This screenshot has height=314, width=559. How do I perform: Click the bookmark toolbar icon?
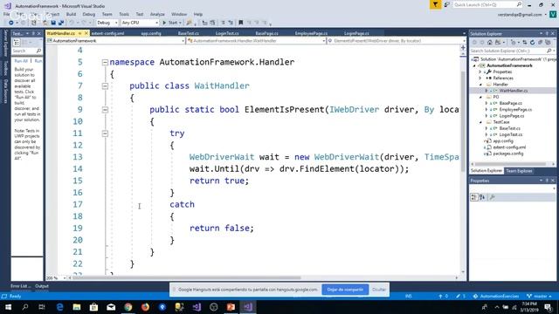coord(241,23)
